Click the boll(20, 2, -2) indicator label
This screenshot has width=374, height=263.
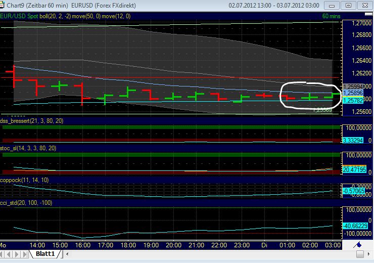(55, 16)
